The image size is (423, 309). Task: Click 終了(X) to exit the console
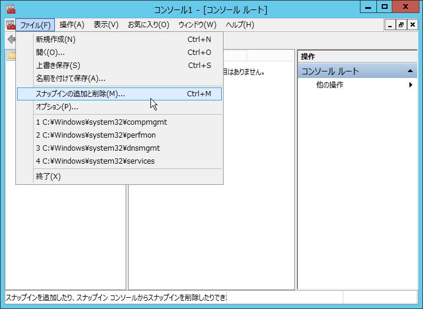[48, 177]
